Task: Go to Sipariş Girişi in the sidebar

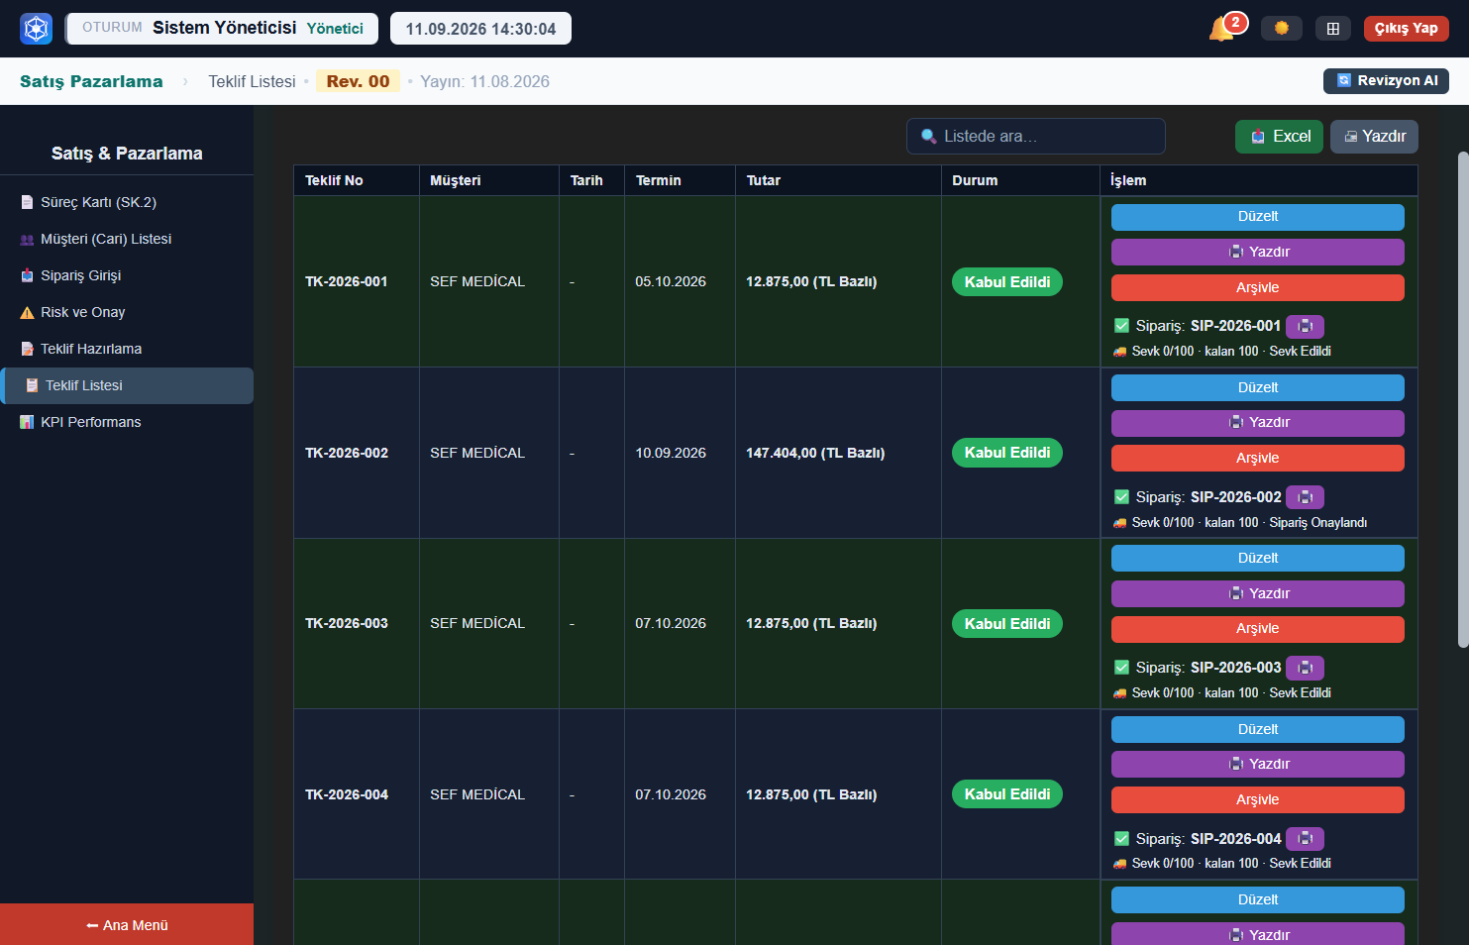Action: click(x=127, y=275)
